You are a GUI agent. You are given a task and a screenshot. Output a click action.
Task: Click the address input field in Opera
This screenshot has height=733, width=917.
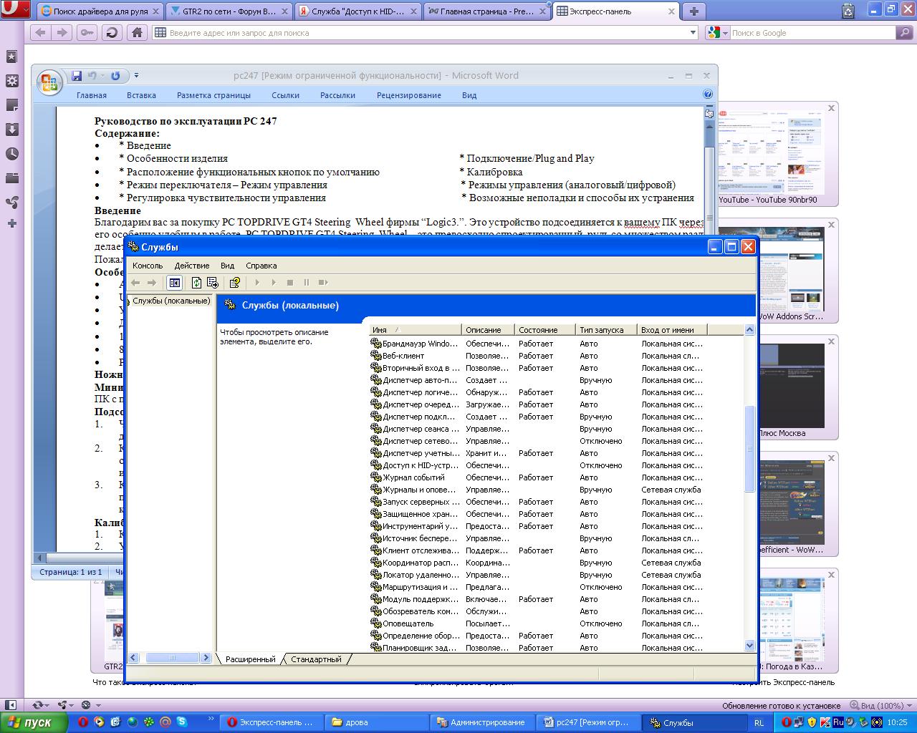(423, 33)
